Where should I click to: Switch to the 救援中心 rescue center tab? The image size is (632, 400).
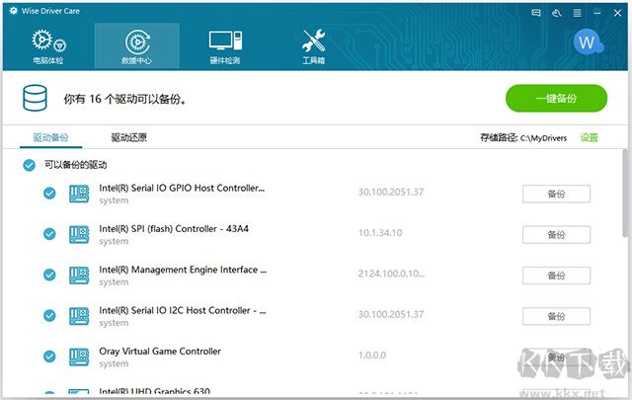[x=136, y=46]
